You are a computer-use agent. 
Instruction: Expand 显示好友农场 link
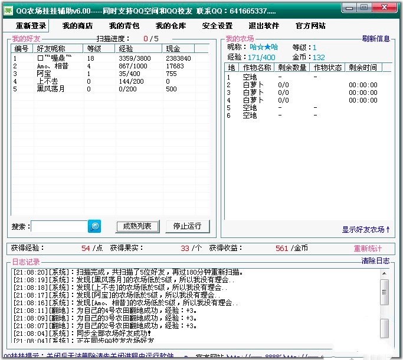(366, 229)
